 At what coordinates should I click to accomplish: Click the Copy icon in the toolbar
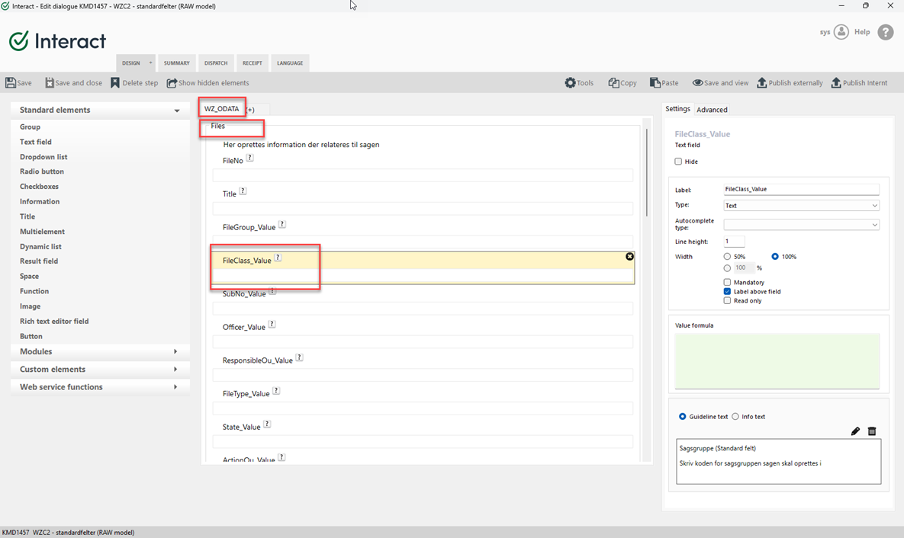click(x=613, y=83)
